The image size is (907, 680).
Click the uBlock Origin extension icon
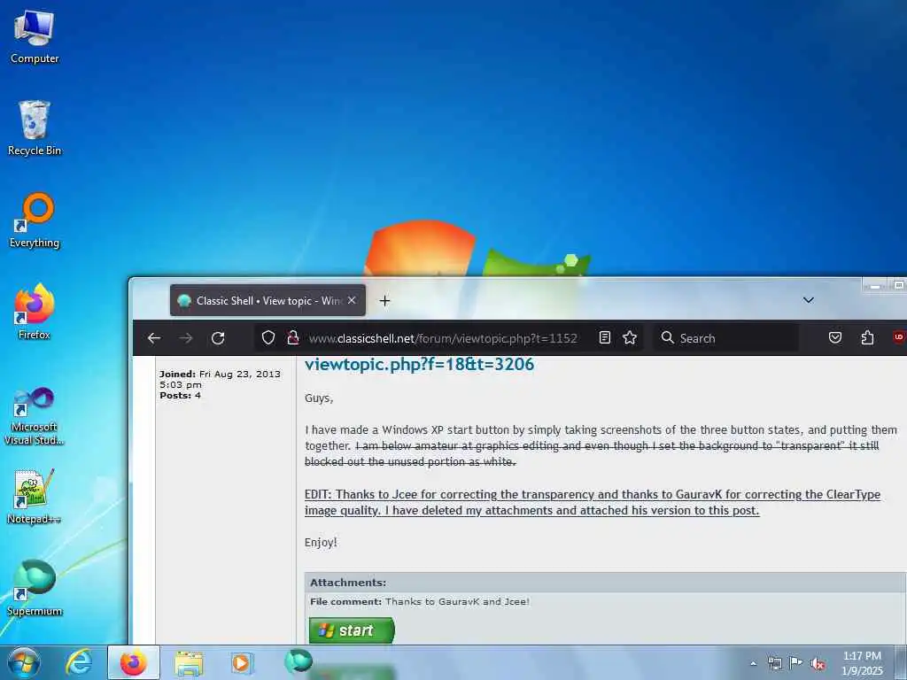click(900, 337)
